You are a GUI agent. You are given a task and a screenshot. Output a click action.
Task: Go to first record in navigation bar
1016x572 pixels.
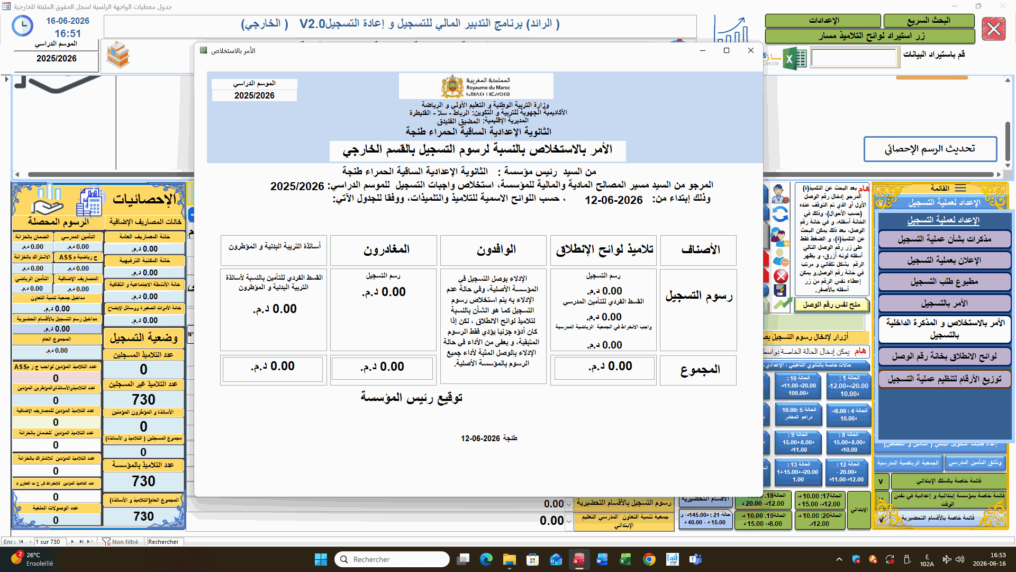21,542
